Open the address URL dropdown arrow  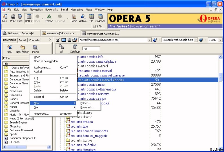click(x=149, y=40)
